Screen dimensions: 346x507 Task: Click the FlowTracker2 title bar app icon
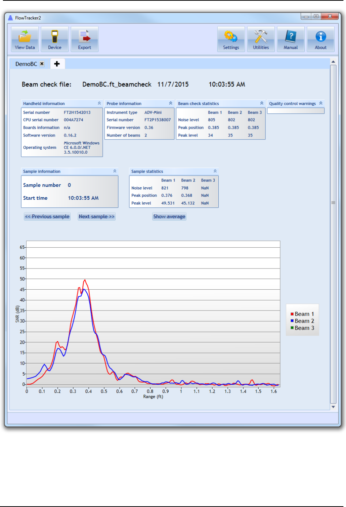point(11,18)
